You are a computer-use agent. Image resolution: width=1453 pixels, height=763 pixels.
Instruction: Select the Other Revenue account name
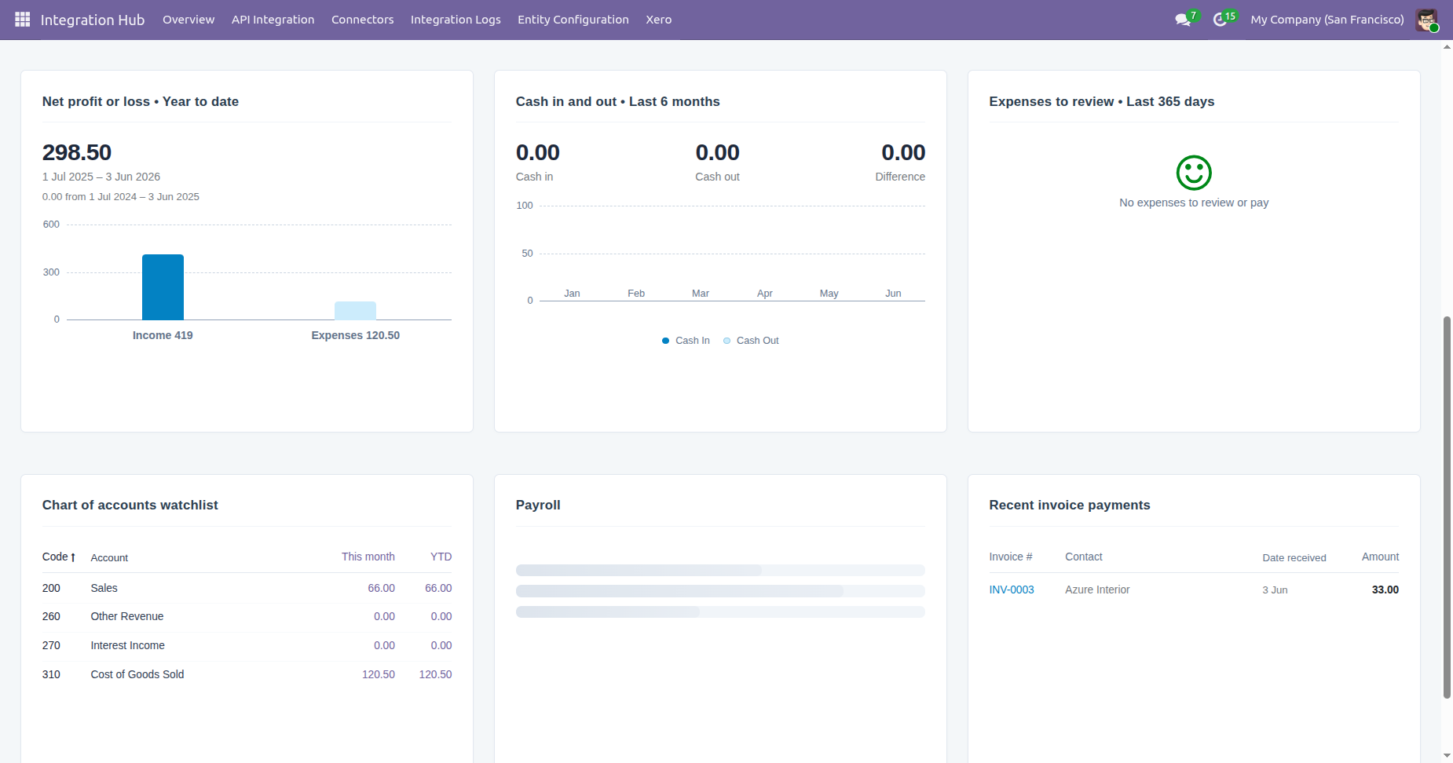point(126,616)
